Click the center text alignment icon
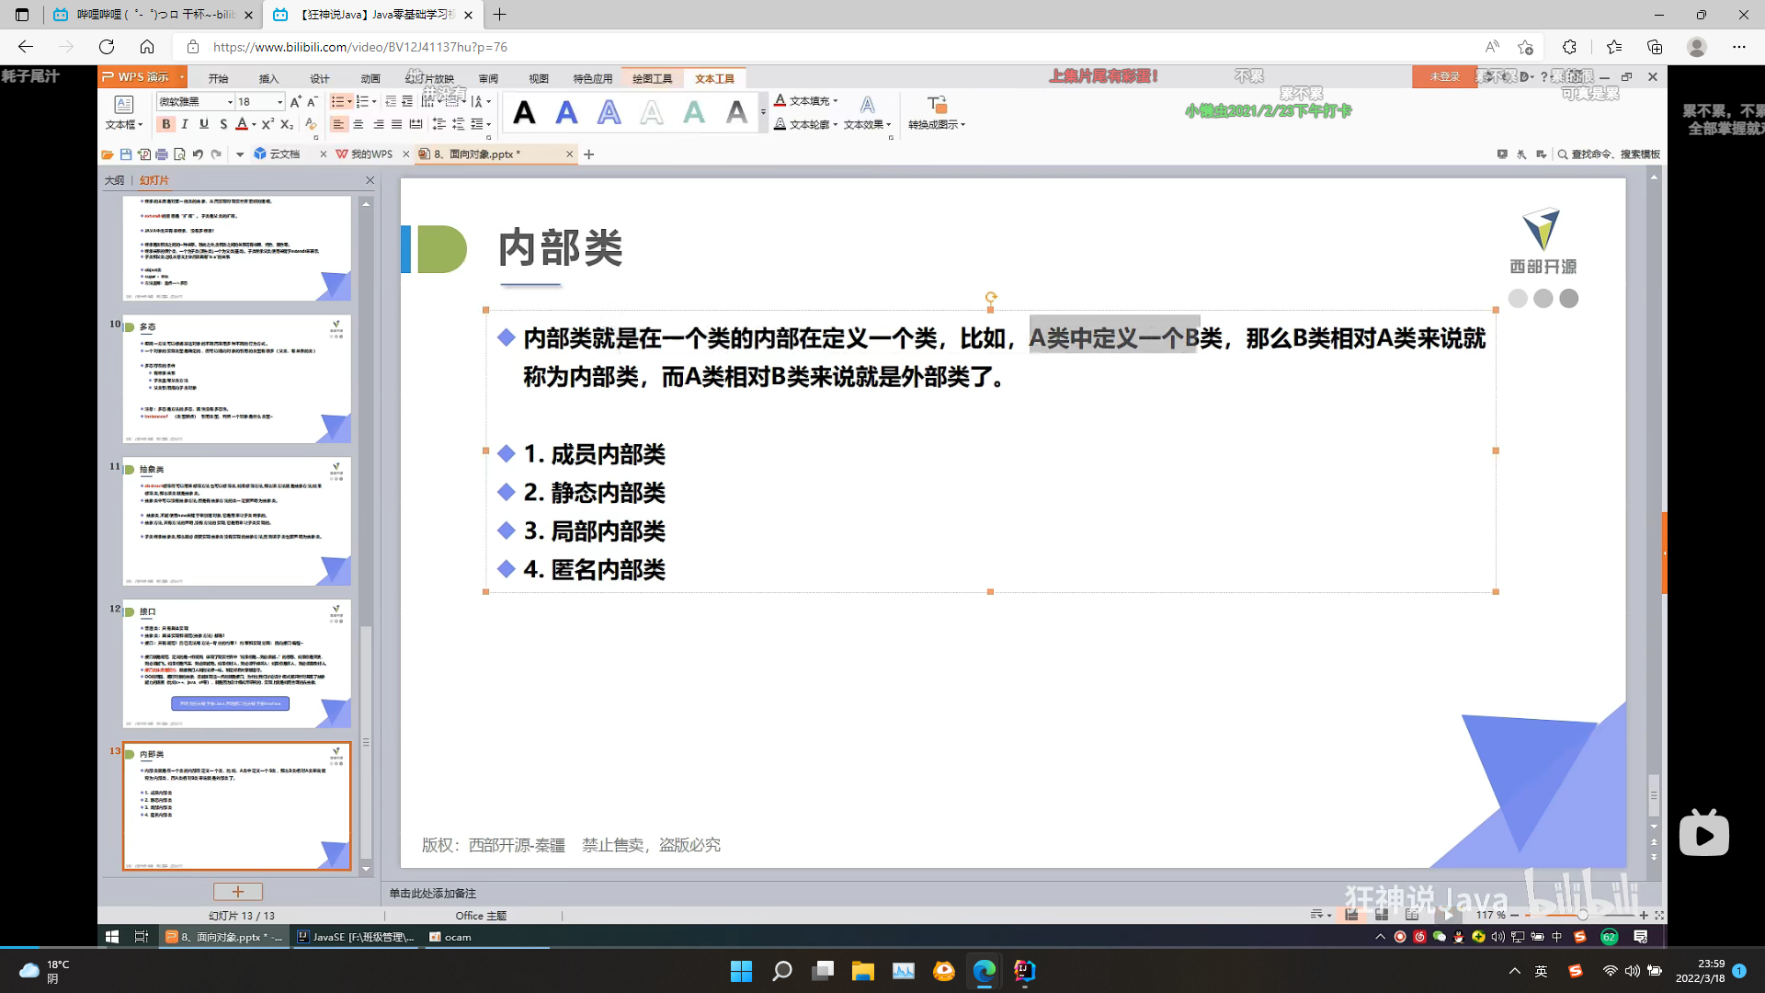 pyautogui.click(x=359, y=124)
